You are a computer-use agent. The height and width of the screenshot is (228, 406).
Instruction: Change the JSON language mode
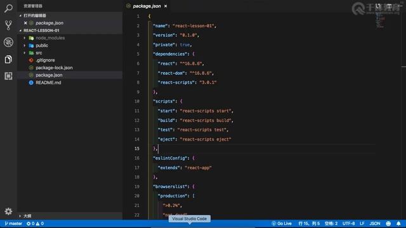coord(375,224)
